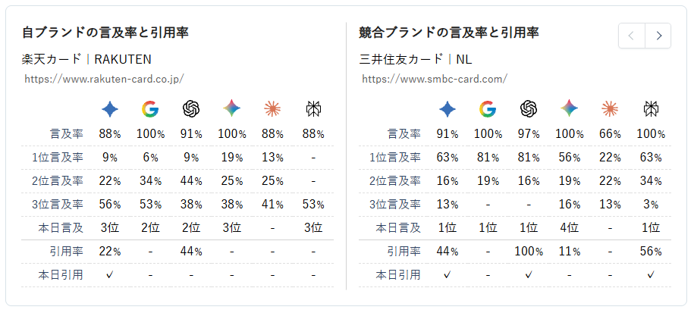
Task: Click the ChatGPT 本日引用 checkmark for 三井住友カード
Action: coord(529,275)
